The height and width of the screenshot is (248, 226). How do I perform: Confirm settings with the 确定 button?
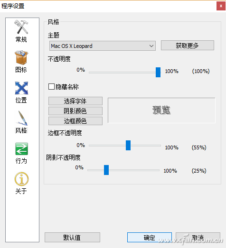150,237
